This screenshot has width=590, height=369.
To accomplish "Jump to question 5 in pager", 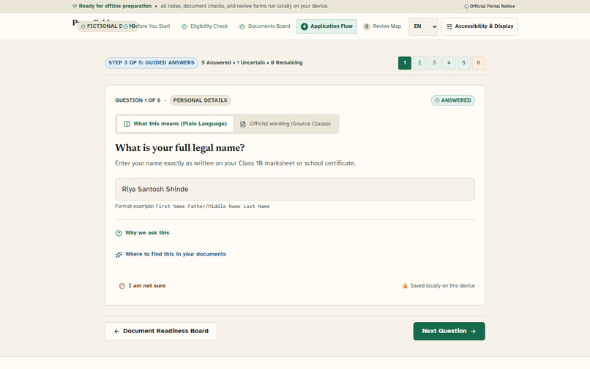I will click(x=463, y=63).
